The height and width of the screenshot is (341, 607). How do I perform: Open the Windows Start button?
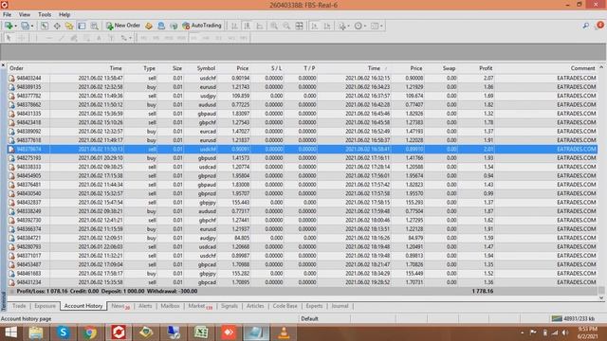(x=10, y=332)
